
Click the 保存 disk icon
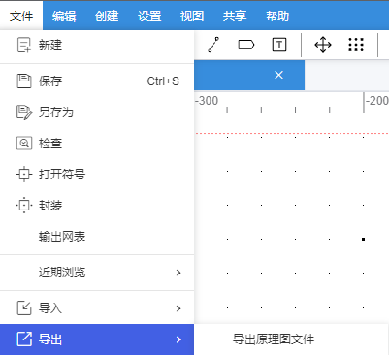point(24,81)
